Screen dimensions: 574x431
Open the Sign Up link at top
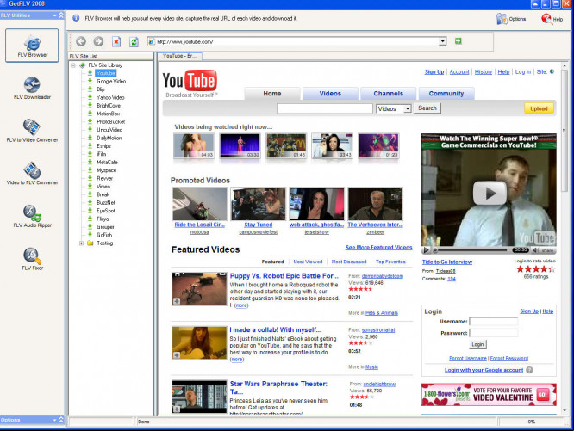point(434,72)
